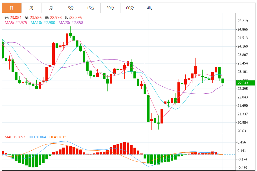Viewport: 257px width, 171px height.
Task: Click the 23.101 price axis label
Action: pyautogui.click(x=243, y=72)
